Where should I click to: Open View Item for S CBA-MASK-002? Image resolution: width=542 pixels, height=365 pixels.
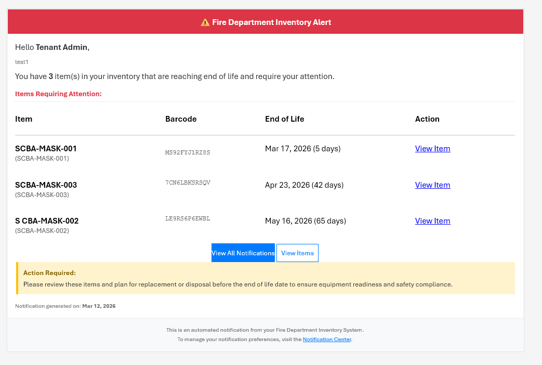pyautogui.click(x=432, y=220)
